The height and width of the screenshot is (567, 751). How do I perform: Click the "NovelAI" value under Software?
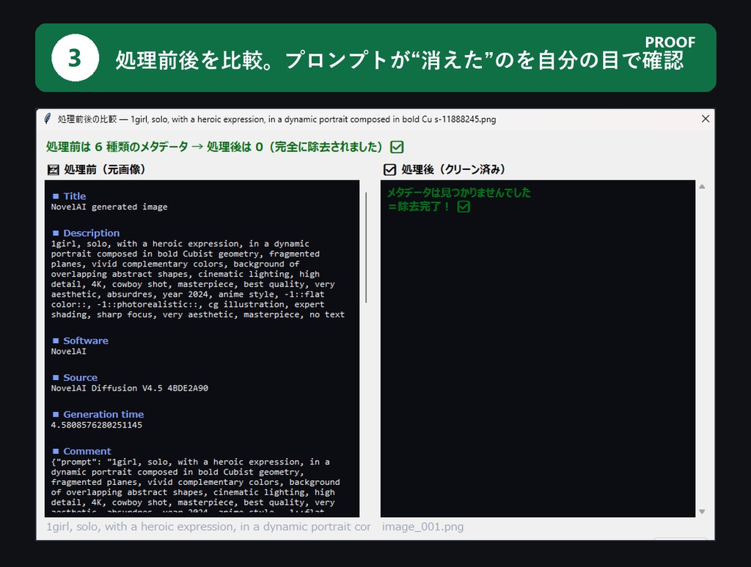(x=68, y=351)
